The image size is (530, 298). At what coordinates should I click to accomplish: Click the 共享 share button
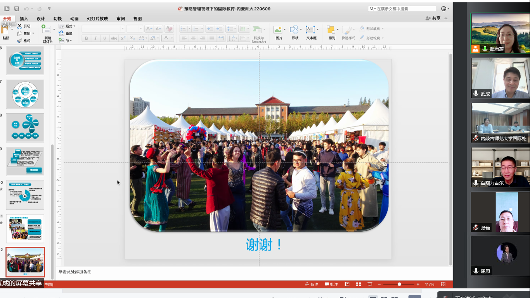coord(433,18)
